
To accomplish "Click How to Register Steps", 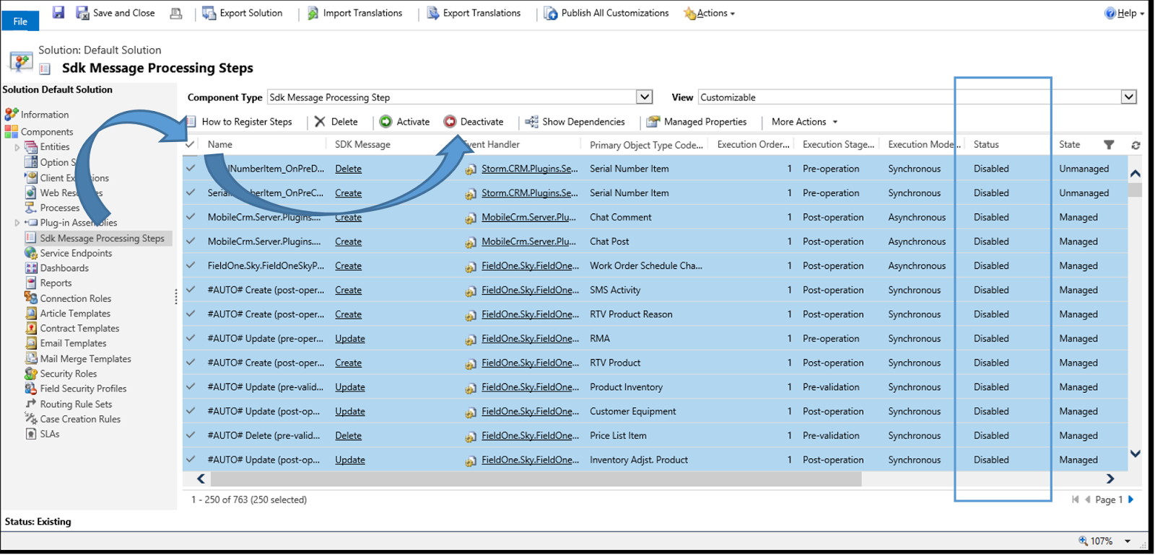I will pyautogui.click(x=240, y=122).
